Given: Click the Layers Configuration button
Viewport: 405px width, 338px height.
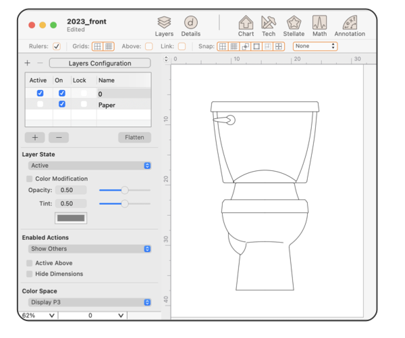Looking at the screenshot, I should point(100,63).
